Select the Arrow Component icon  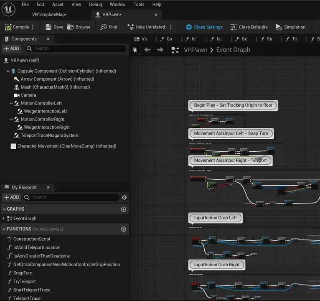(x=16, y=79)
